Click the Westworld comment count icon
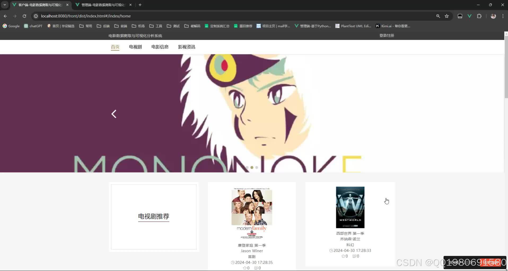The height and width of the screenshot is (271, 508). 354,256
